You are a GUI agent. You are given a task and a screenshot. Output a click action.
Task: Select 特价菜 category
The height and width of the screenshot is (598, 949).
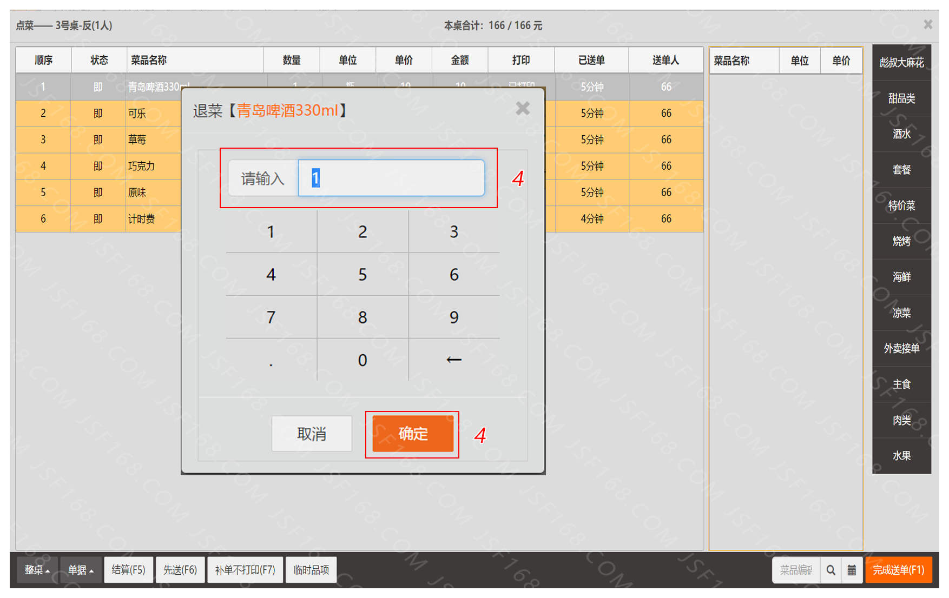[x=901, y=205]
